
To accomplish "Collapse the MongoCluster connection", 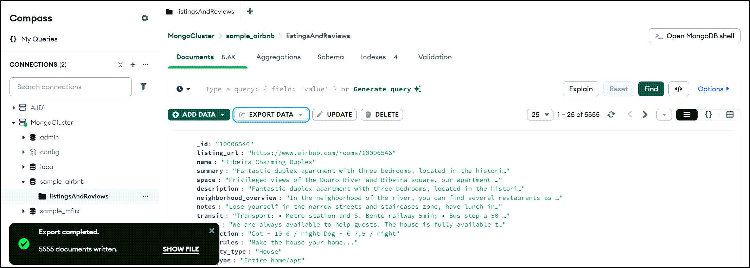I will (x=14, y=123).
